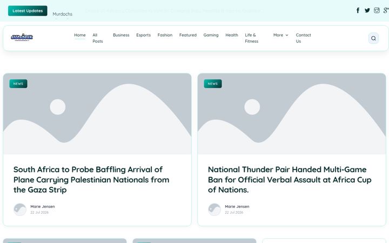Open the All Posts menu item
389x243 pixels.
(97, 38)
